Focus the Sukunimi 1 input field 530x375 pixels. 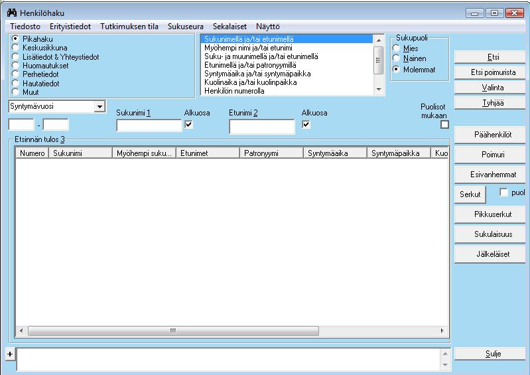[149, 125]
